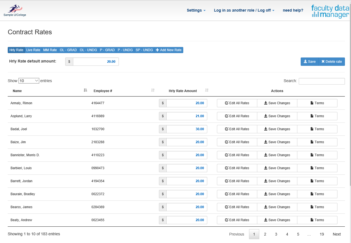Click the name Bearss, James
351x243 pixels.
click(22, 207)
